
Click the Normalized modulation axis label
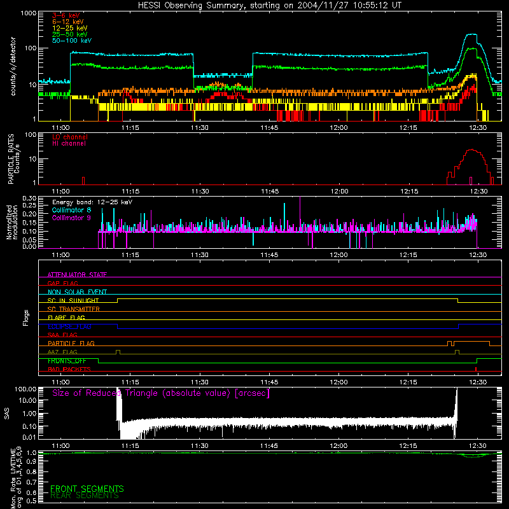click(x=11, y=222)
